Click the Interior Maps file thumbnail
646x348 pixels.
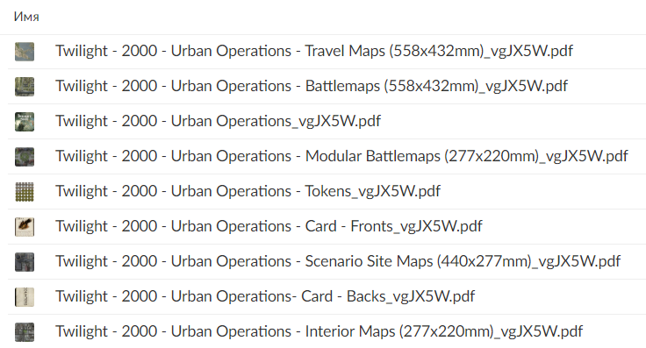tap(25, 332)
